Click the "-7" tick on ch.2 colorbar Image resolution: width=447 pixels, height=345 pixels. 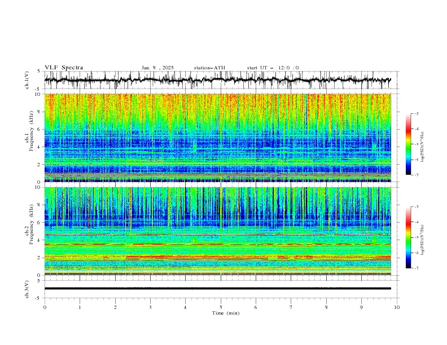click(416, 268)
